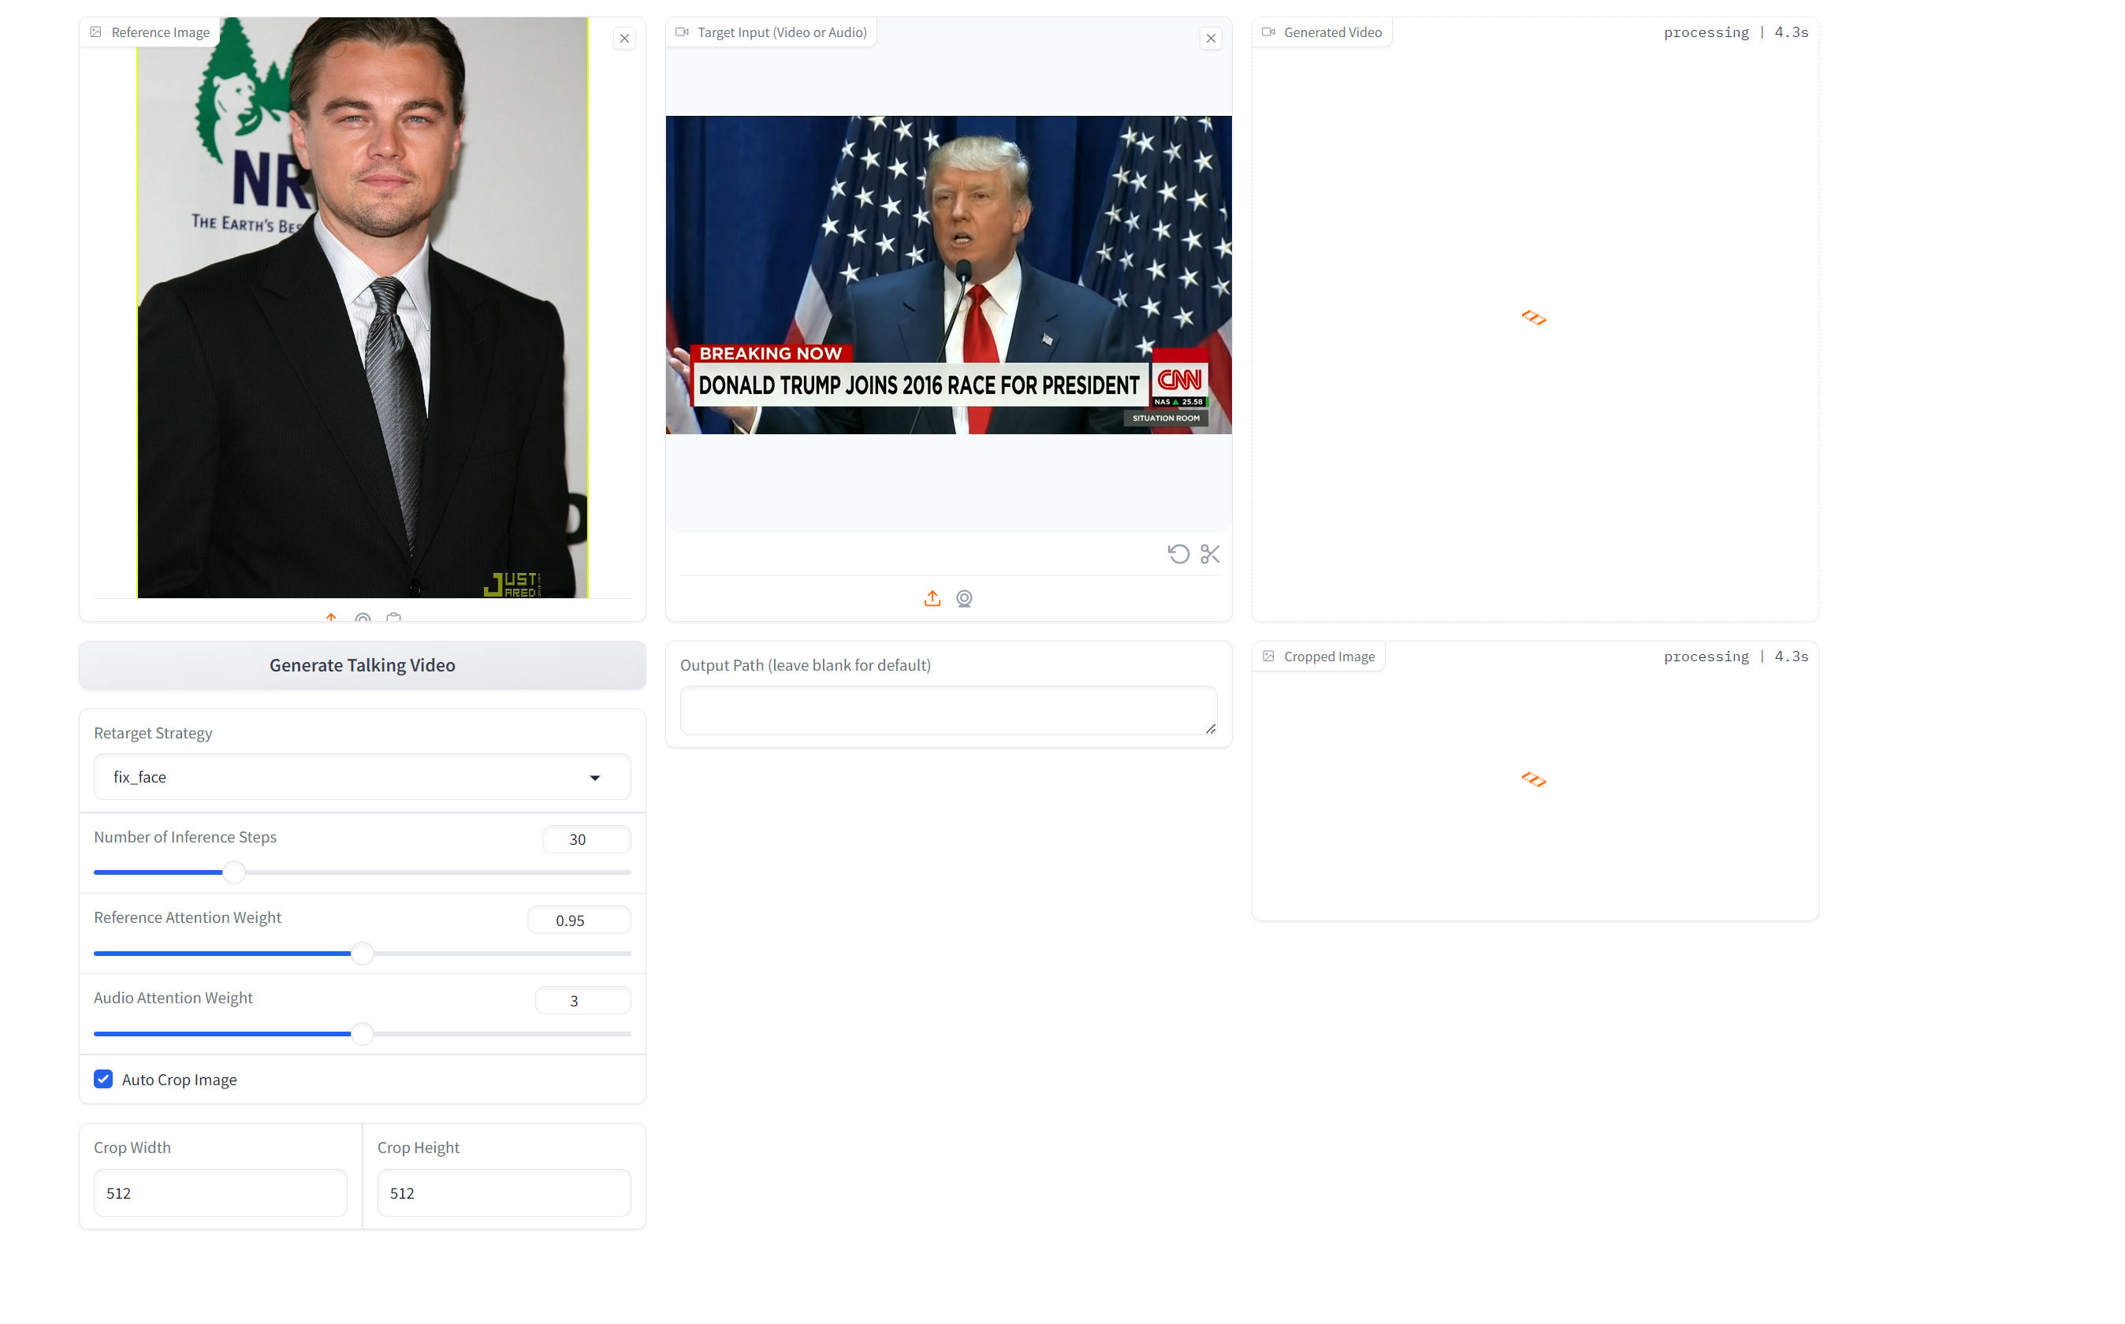Click the Reference Attention Weight slider handle
Screen dimensions: 2125x1324
(x=362, y=953)
